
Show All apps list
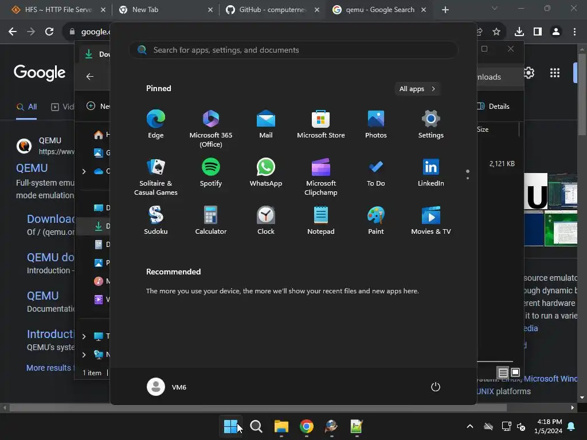417,89
